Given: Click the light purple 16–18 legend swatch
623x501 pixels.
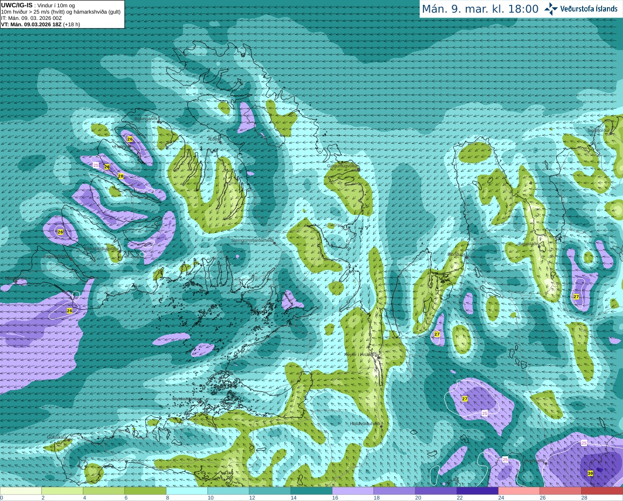Looking at the screenshot, I should 353,491.
